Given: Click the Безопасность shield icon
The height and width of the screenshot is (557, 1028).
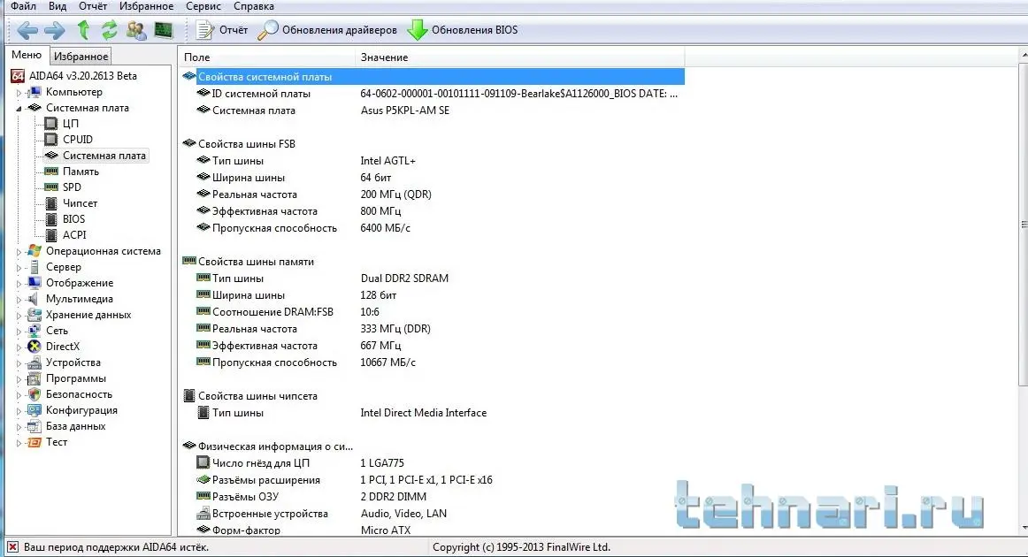Looking at the screenshot, I should pos(35,394).
